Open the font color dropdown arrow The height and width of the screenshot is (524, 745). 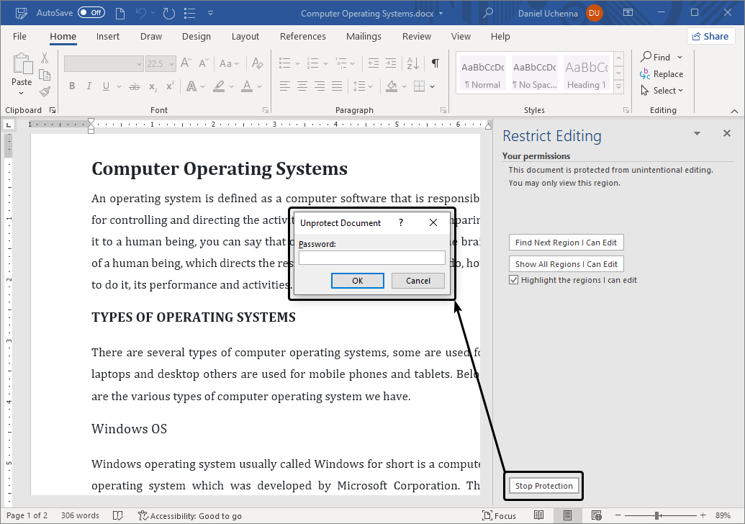click(259, 86)
